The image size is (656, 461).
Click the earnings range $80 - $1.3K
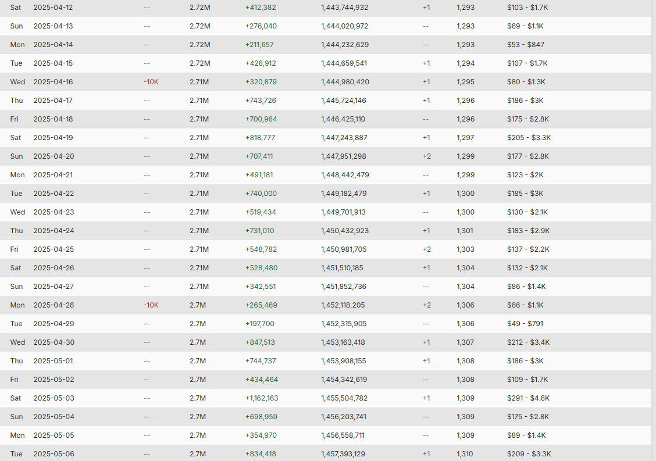[x=526, y=82]
